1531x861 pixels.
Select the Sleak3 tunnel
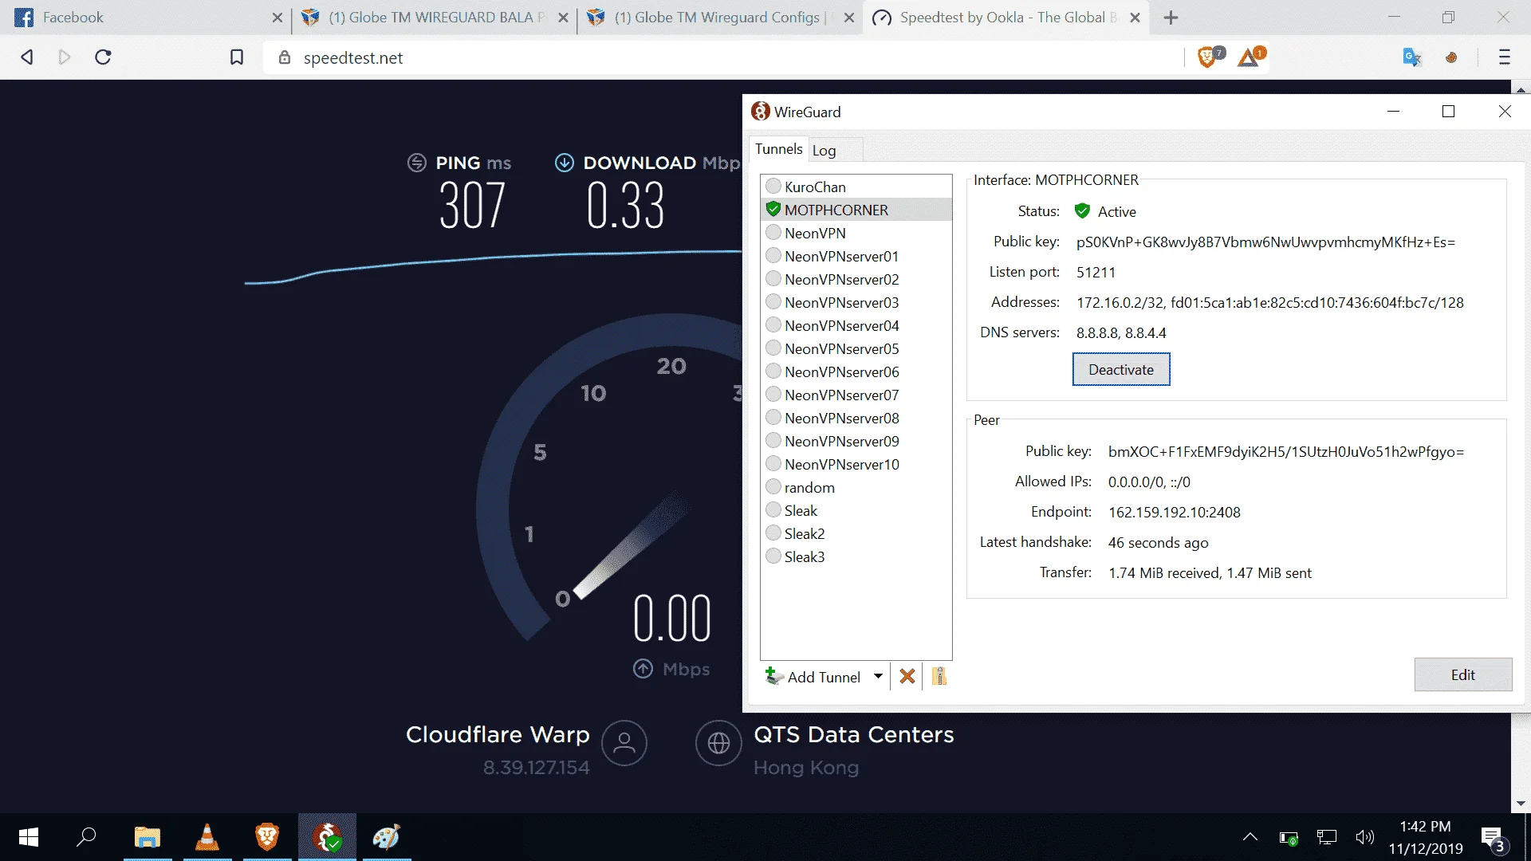pyautogui.click(x=856, y=556)
